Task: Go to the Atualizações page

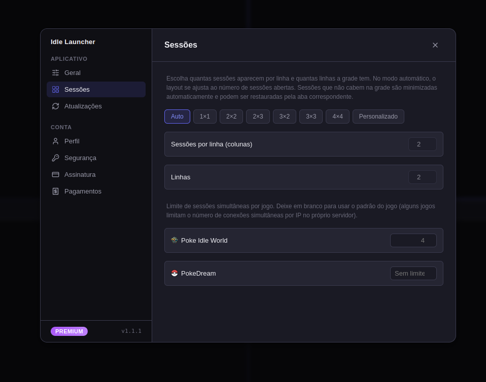Action: (96, 106)
